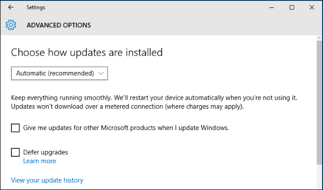Open the Automatic (recommended) combo box
The height and width of the screenshot is (190, 323).
pyautogui.click(x=59, y=73)
